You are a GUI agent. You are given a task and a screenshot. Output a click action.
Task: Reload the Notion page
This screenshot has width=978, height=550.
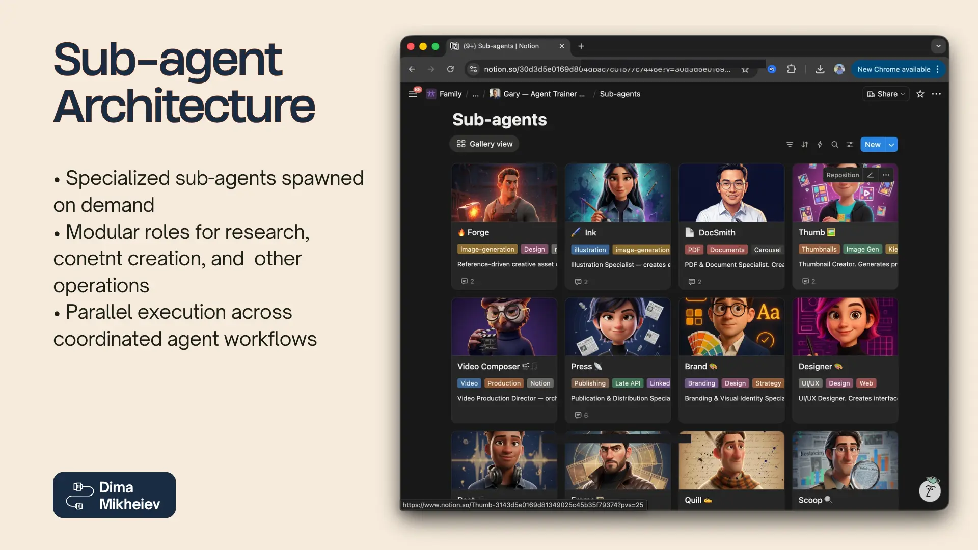tap(450, 69)
